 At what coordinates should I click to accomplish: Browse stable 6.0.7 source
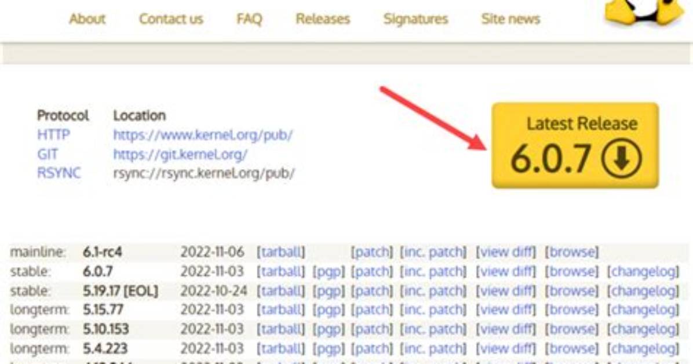coord(571,271)
